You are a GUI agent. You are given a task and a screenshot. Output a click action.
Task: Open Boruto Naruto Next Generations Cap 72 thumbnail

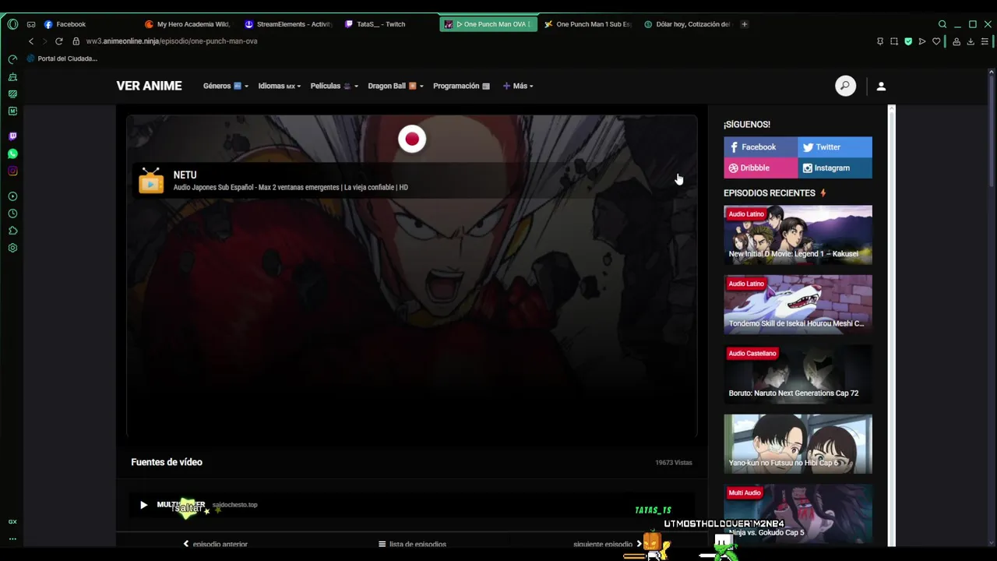798,374
